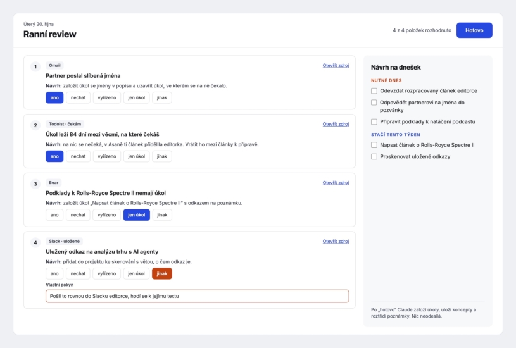The height and width of the screenshot is (348, 516).
Task: Select 'ano' for the 84 dní task
Action: pyautogui.click(x=54, y=156)
